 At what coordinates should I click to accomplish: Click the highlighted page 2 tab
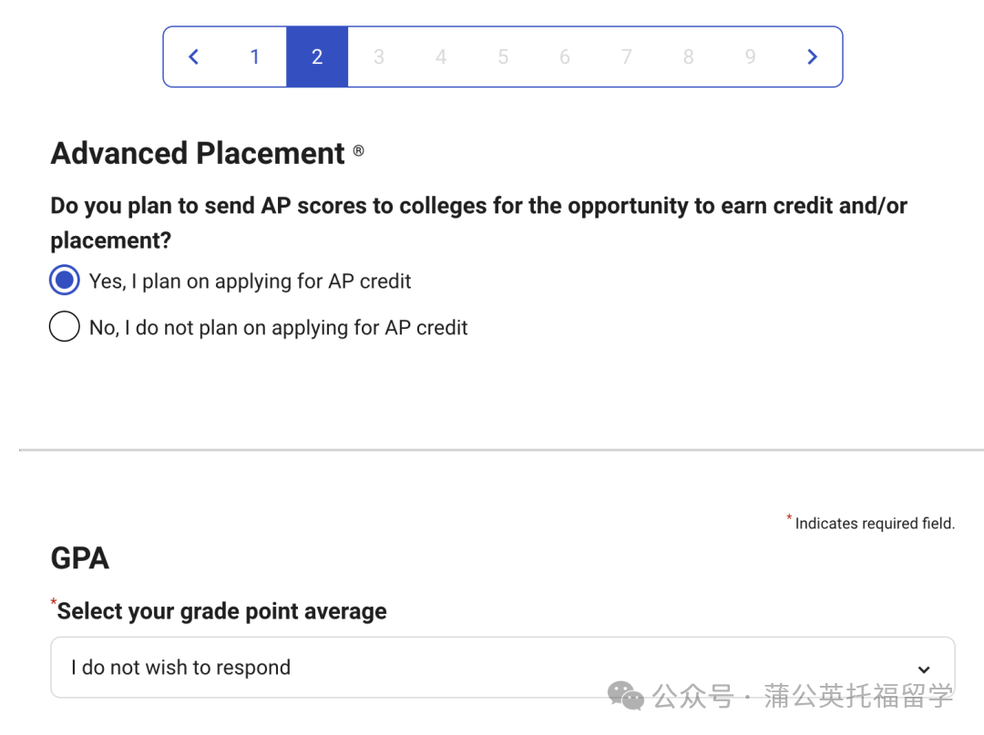317,57
